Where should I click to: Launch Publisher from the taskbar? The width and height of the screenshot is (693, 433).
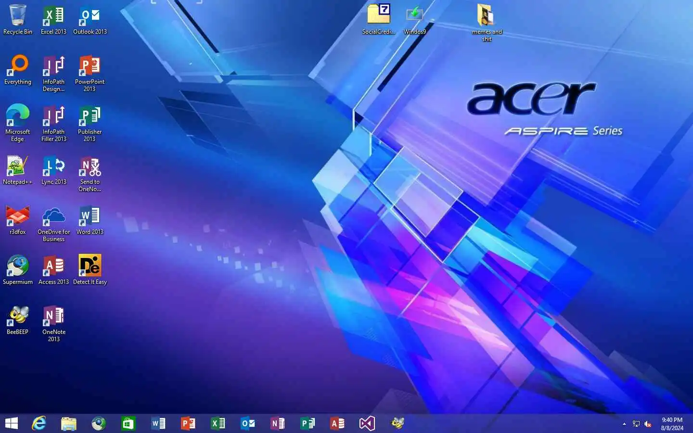tap(308, 423)
